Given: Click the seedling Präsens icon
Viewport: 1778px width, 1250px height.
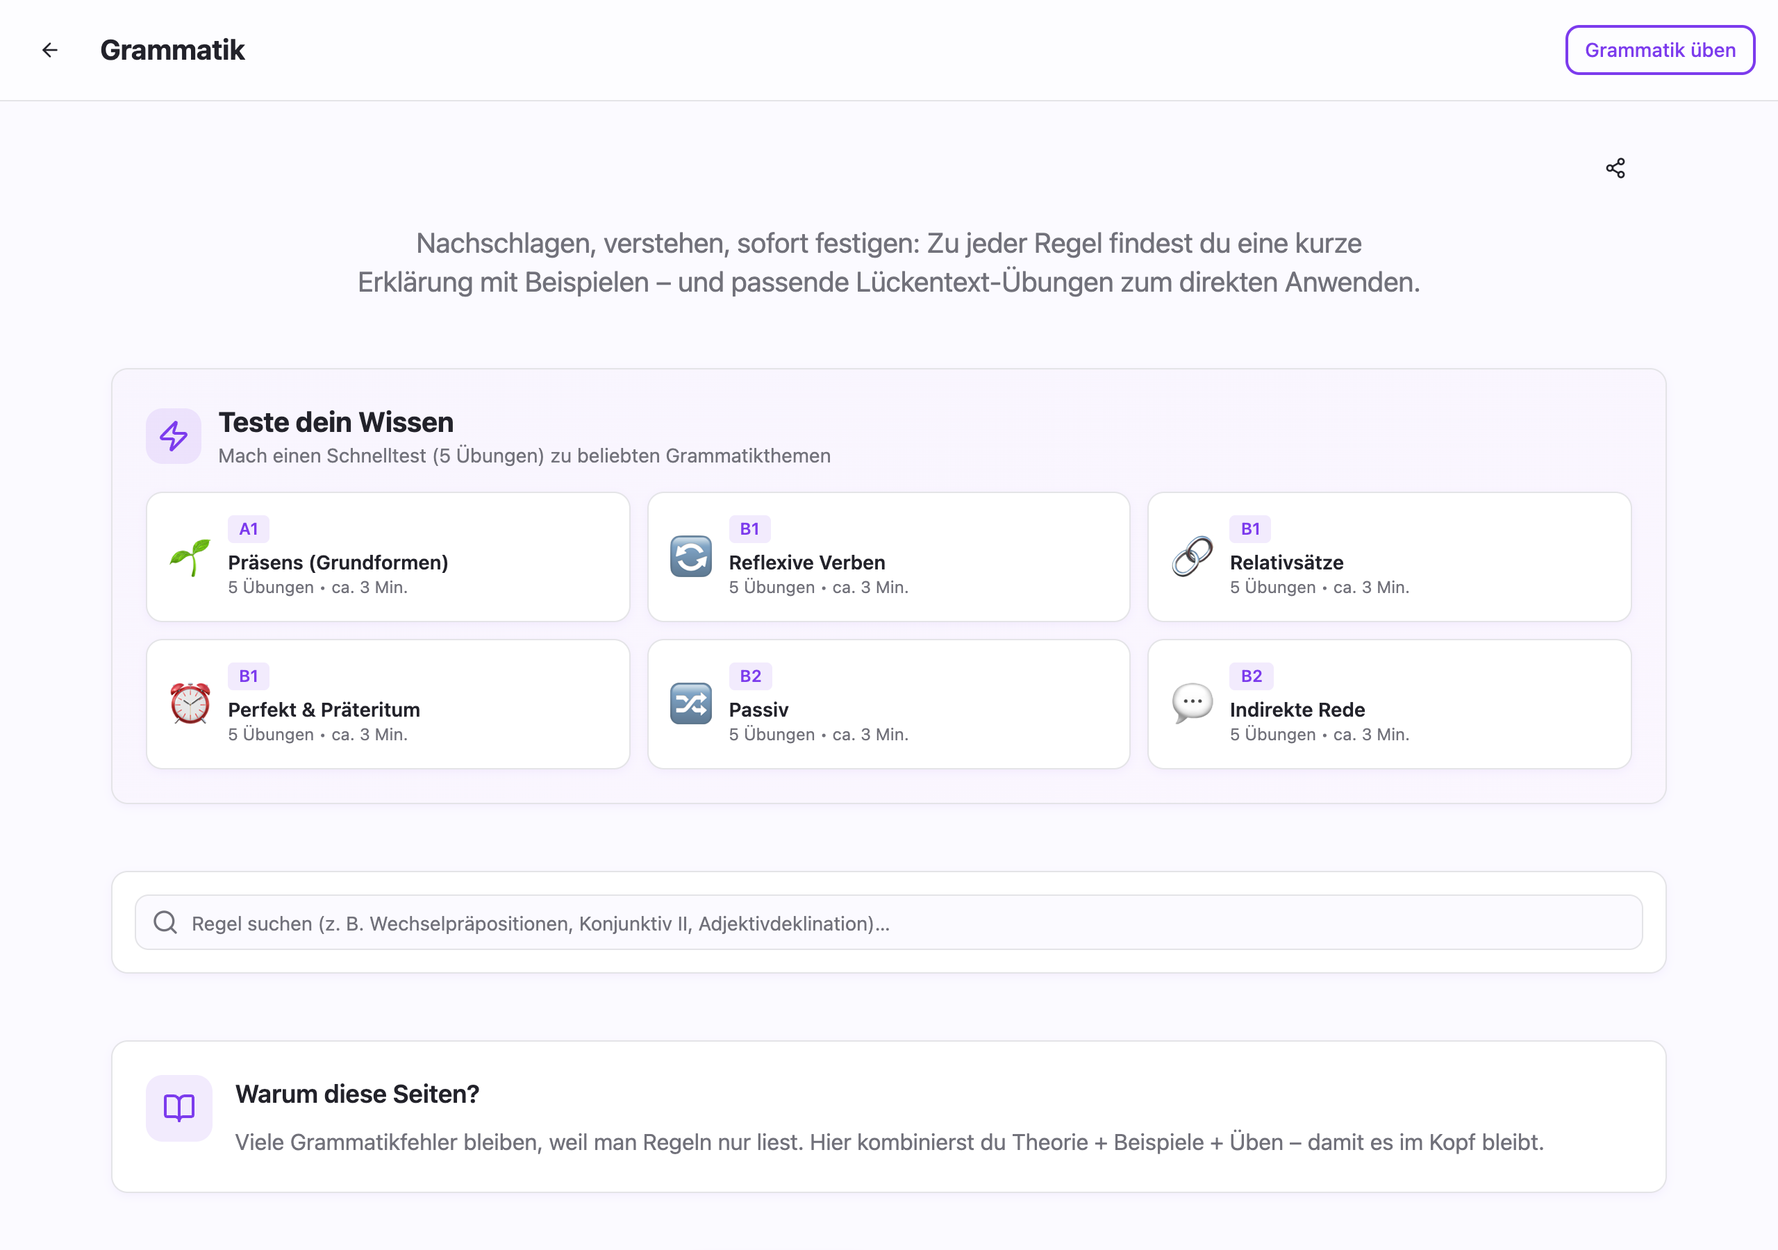Looking at the screenshot, I should click(190, 557).
